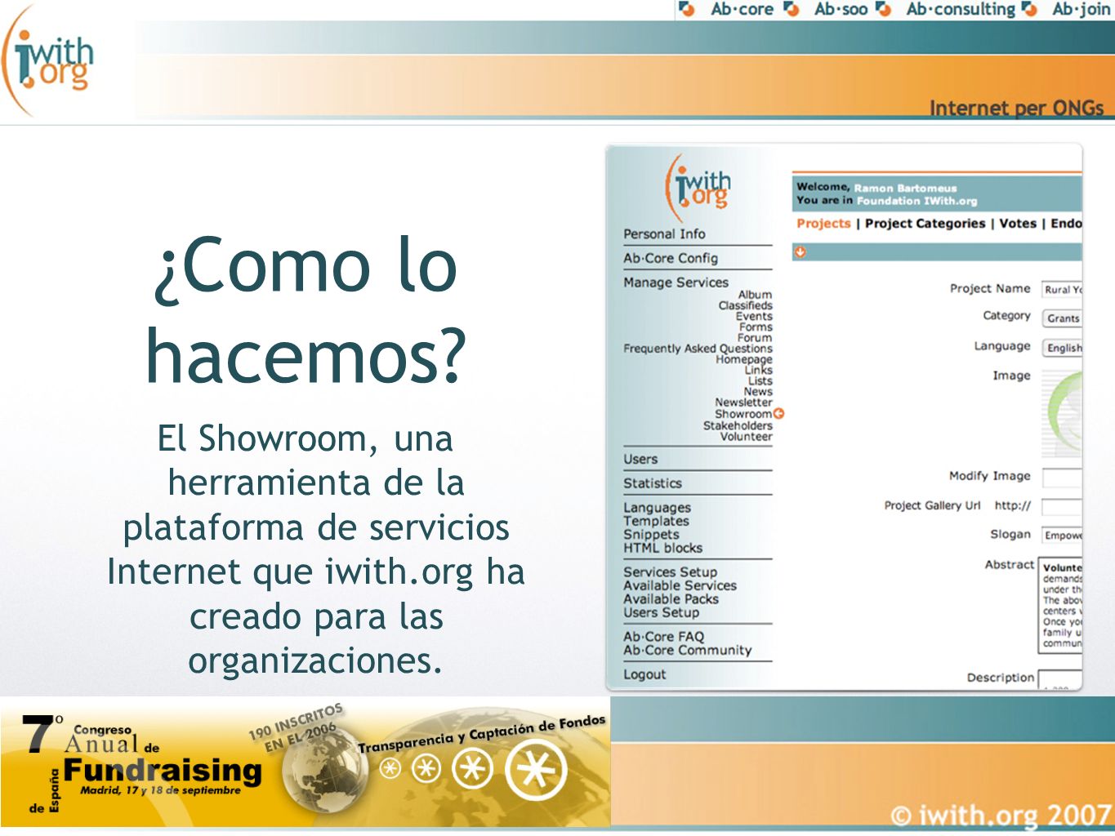Click Ramon Bartomeus user name
Image resolution: width=1115 pixels, height=836 pixels.
[x=905, y=188]
